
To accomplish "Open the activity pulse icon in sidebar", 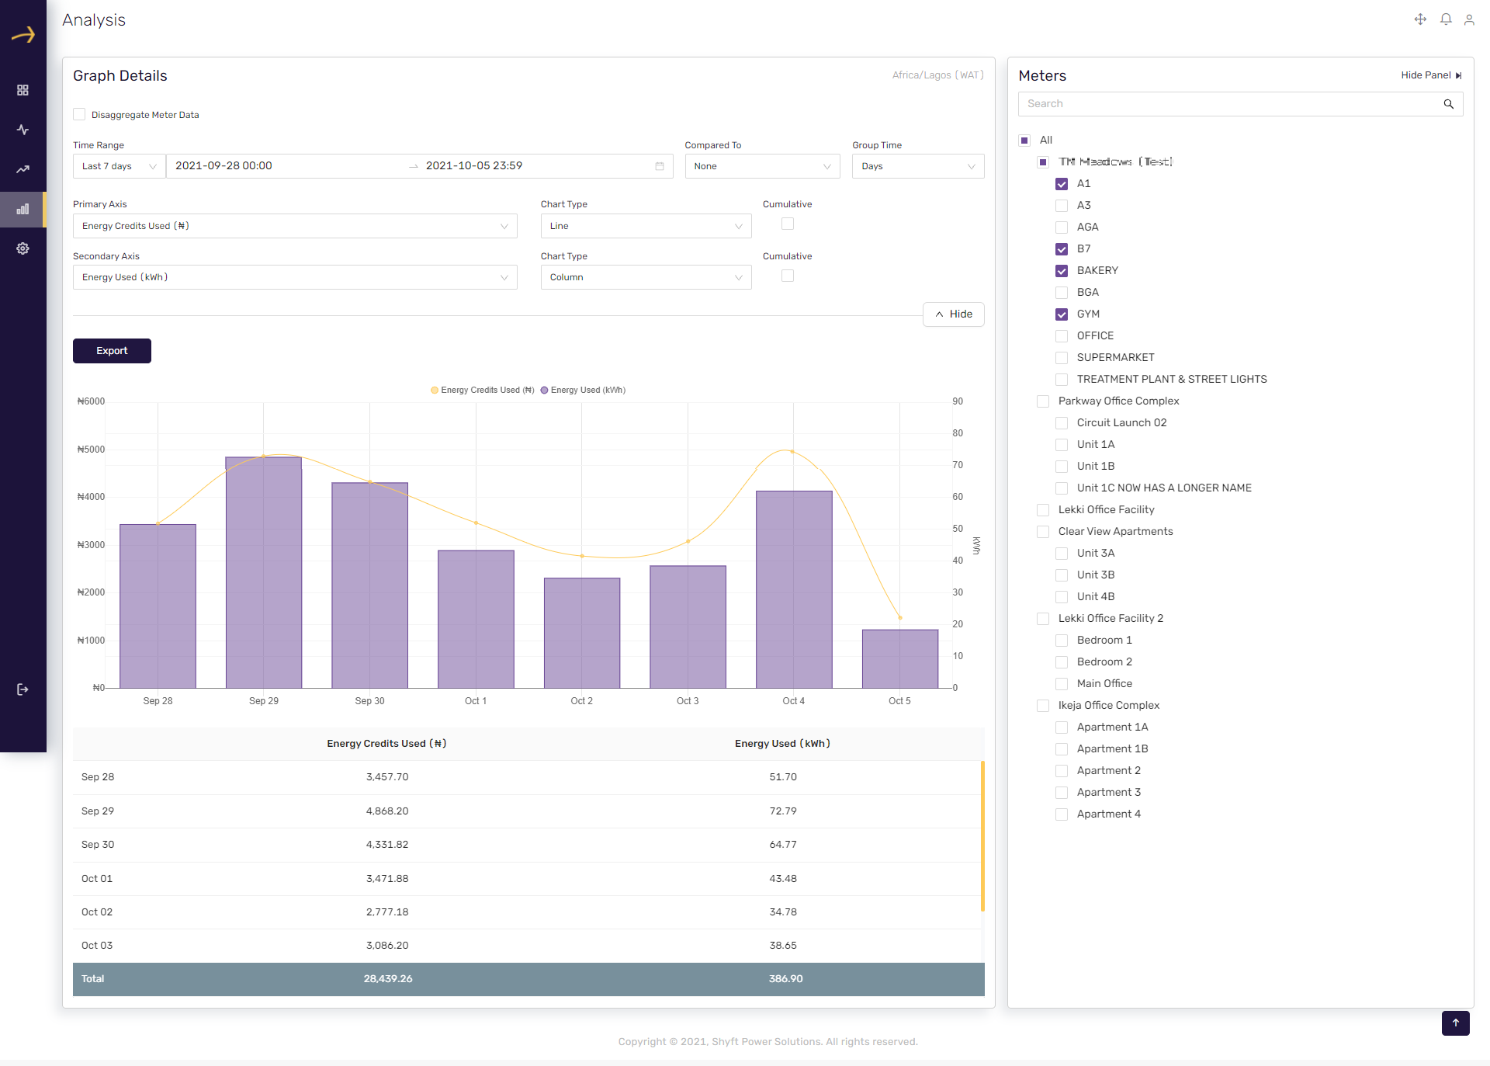I will click(x=23, y=130).
